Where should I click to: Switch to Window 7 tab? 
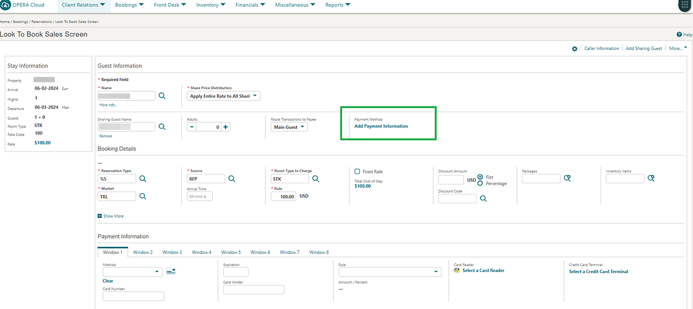pos(290,252)
